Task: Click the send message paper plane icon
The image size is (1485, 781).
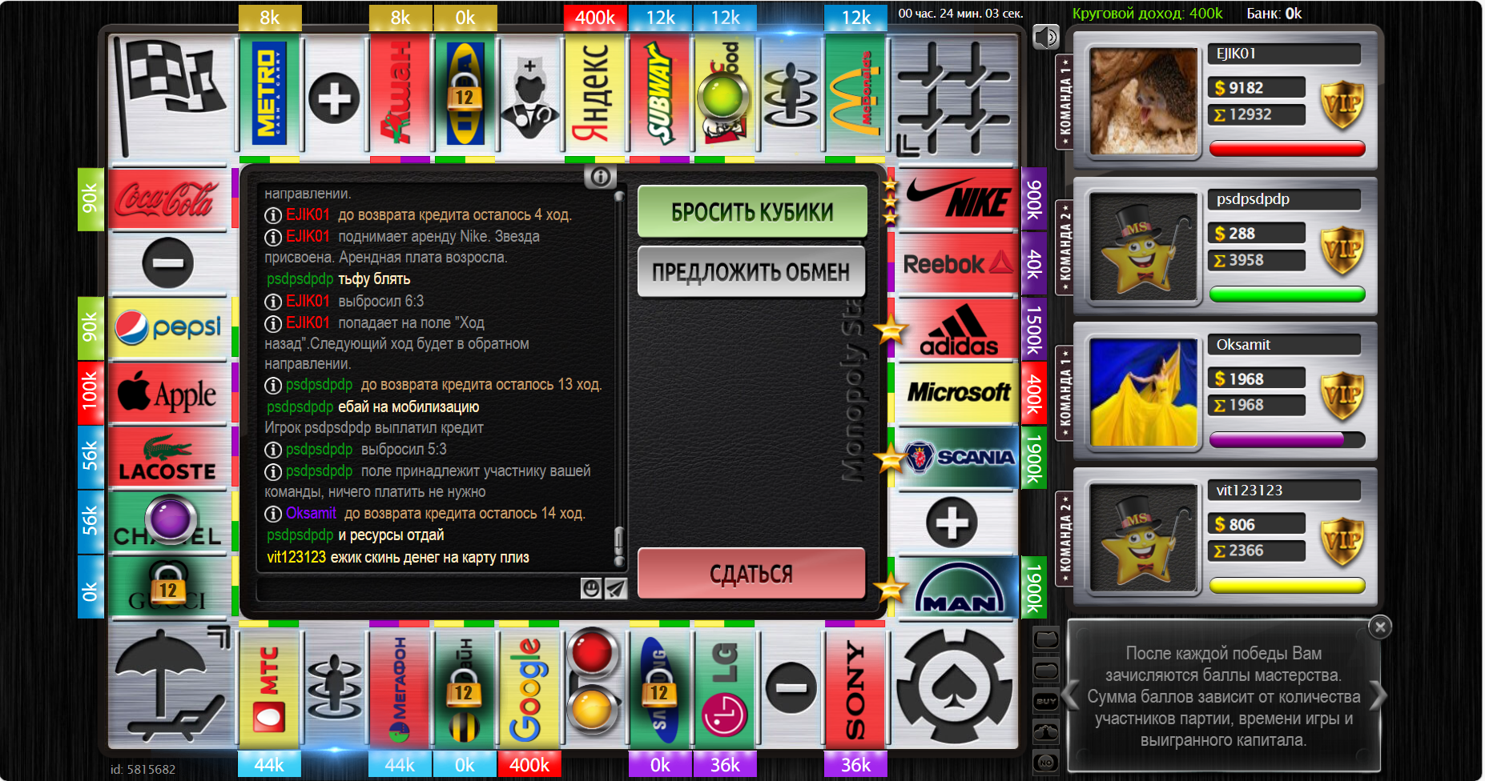Action: coord(615,589)
